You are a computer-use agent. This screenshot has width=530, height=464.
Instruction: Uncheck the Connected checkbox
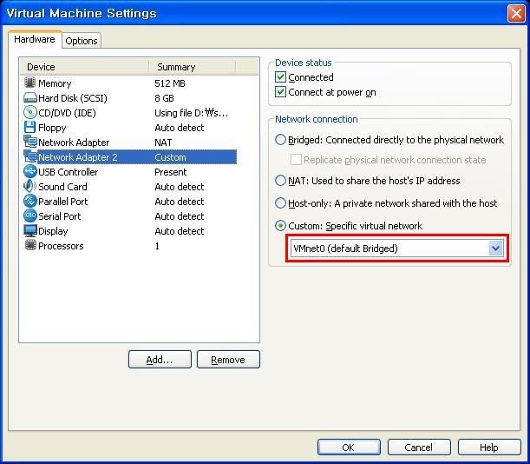[280, 77]
